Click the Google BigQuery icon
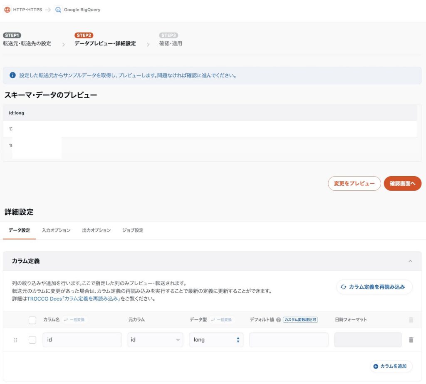This screenshot has width=426, height=384. click(58, 10)
